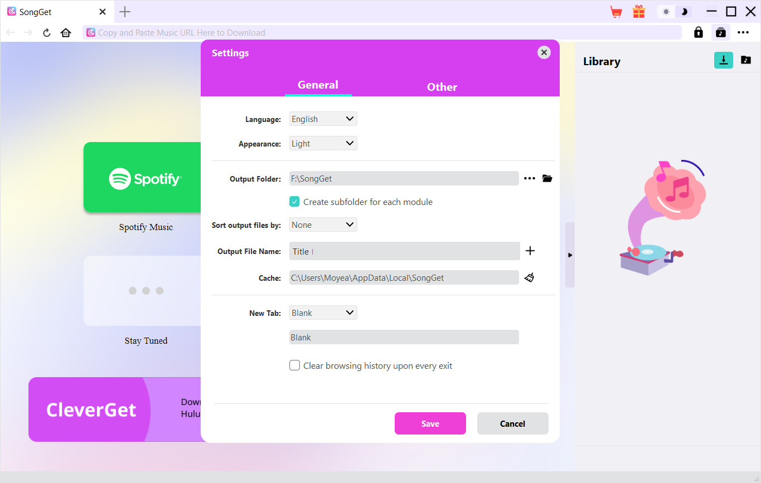This screenshot has height=483, width=761.
Task: Expand the Appearance dropdown
Action: pyautogui.click(x=323, y=144)
